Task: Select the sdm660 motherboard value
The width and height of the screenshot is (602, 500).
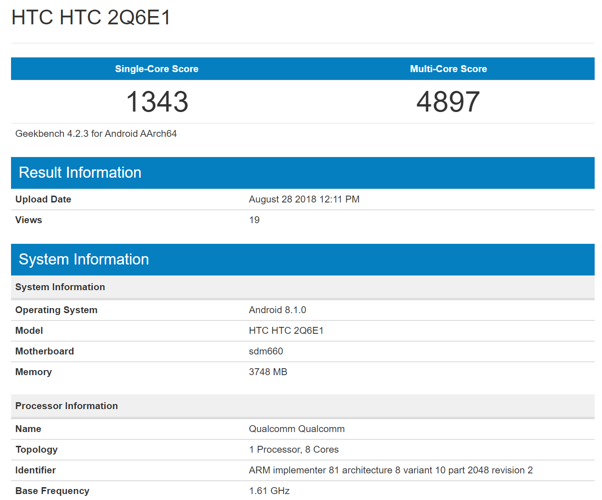Action: coord(266,351)
